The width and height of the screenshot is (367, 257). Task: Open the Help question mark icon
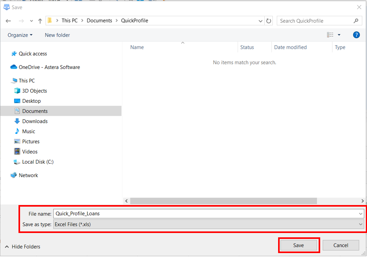[x=356, y=35]
